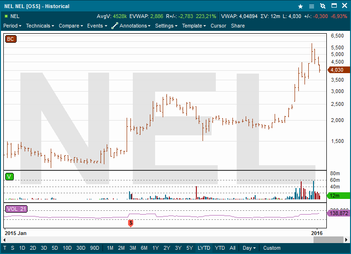Click the horizontal scrollbar thumb

pos(328,240)
